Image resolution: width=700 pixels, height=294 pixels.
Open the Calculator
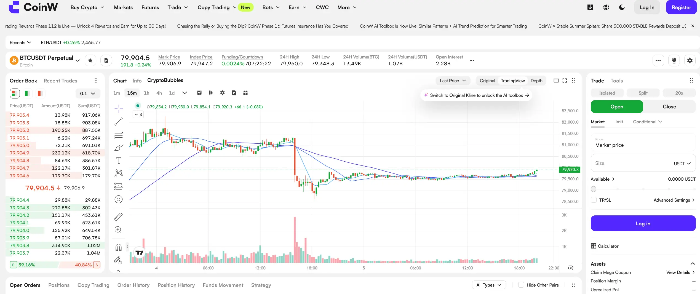coord(605,246)
